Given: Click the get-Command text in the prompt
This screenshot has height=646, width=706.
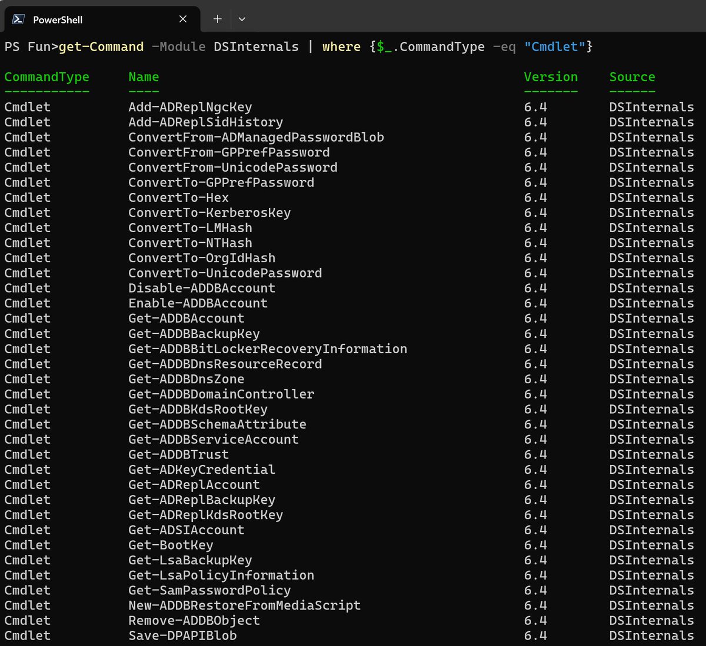Looking at the screenshot, I should 101,46.
